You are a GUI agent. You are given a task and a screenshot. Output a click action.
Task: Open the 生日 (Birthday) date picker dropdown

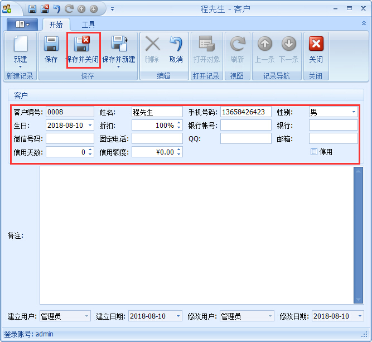click(x=90, y=126)
